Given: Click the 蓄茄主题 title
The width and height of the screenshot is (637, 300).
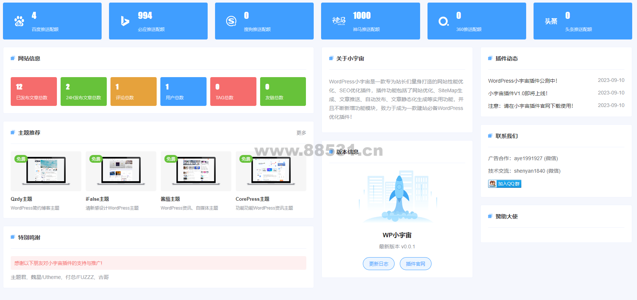Looking at the screenshot, I should 170,199.
